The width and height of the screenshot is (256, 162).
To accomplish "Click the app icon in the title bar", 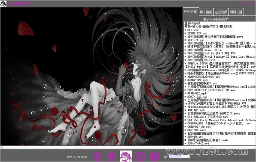I will tap(3, 3).
